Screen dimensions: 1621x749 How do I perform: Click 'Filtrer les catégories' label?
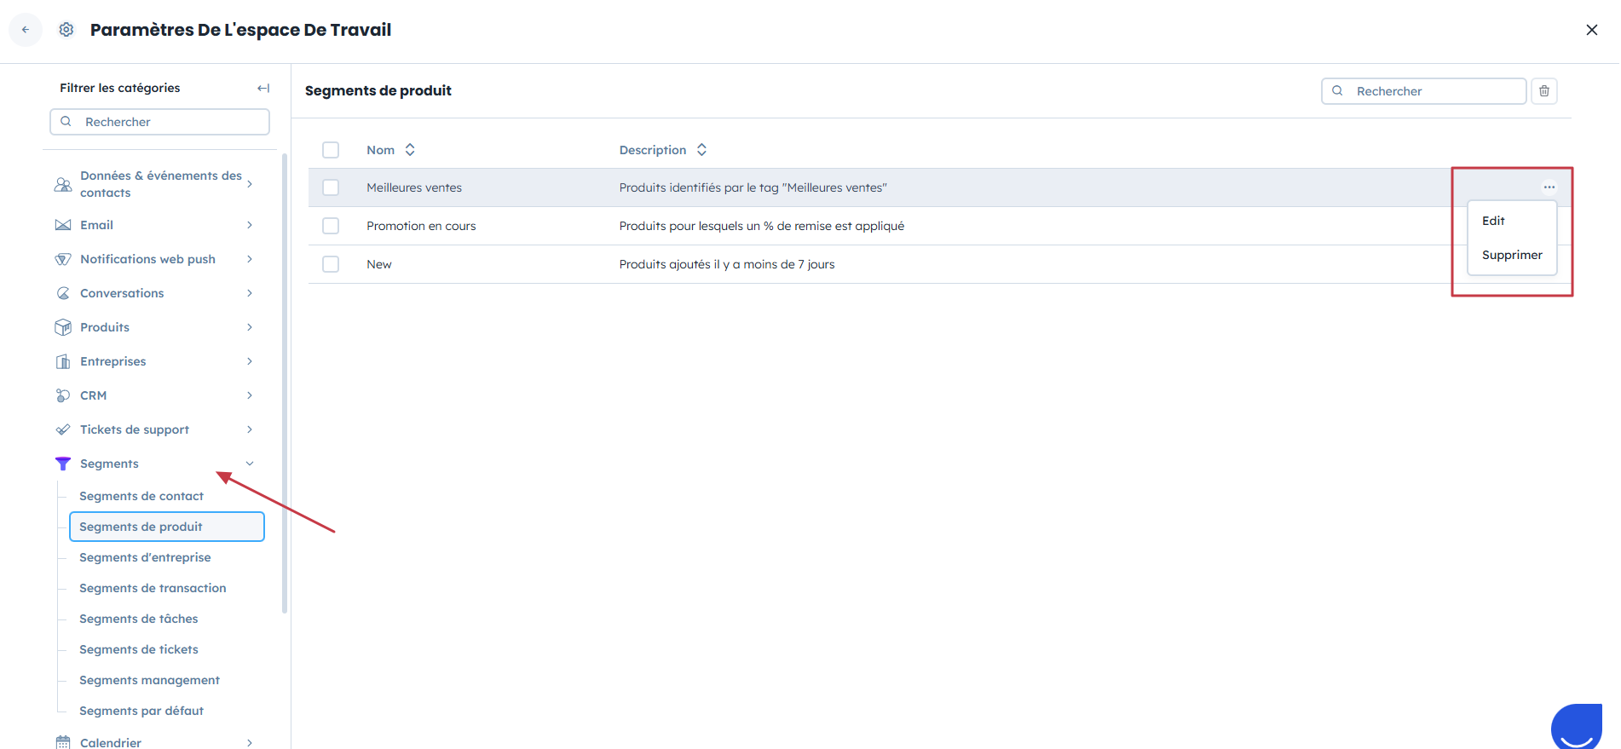[x=120, y=88]
